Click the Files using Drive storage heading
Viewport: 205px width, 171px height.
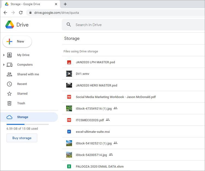coord(81,51)
